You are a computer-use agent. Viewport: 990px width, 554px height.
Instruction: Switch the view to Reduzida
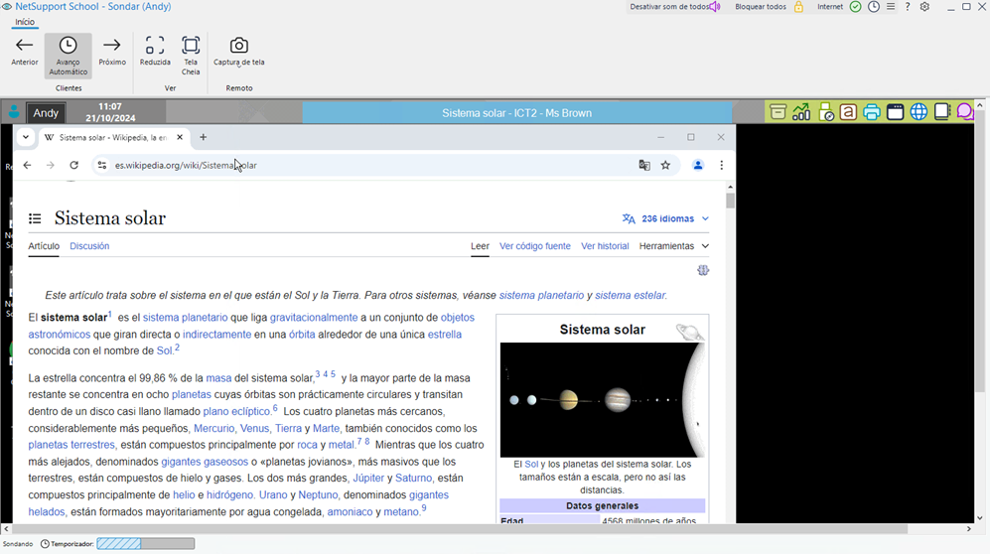(155, 52)
